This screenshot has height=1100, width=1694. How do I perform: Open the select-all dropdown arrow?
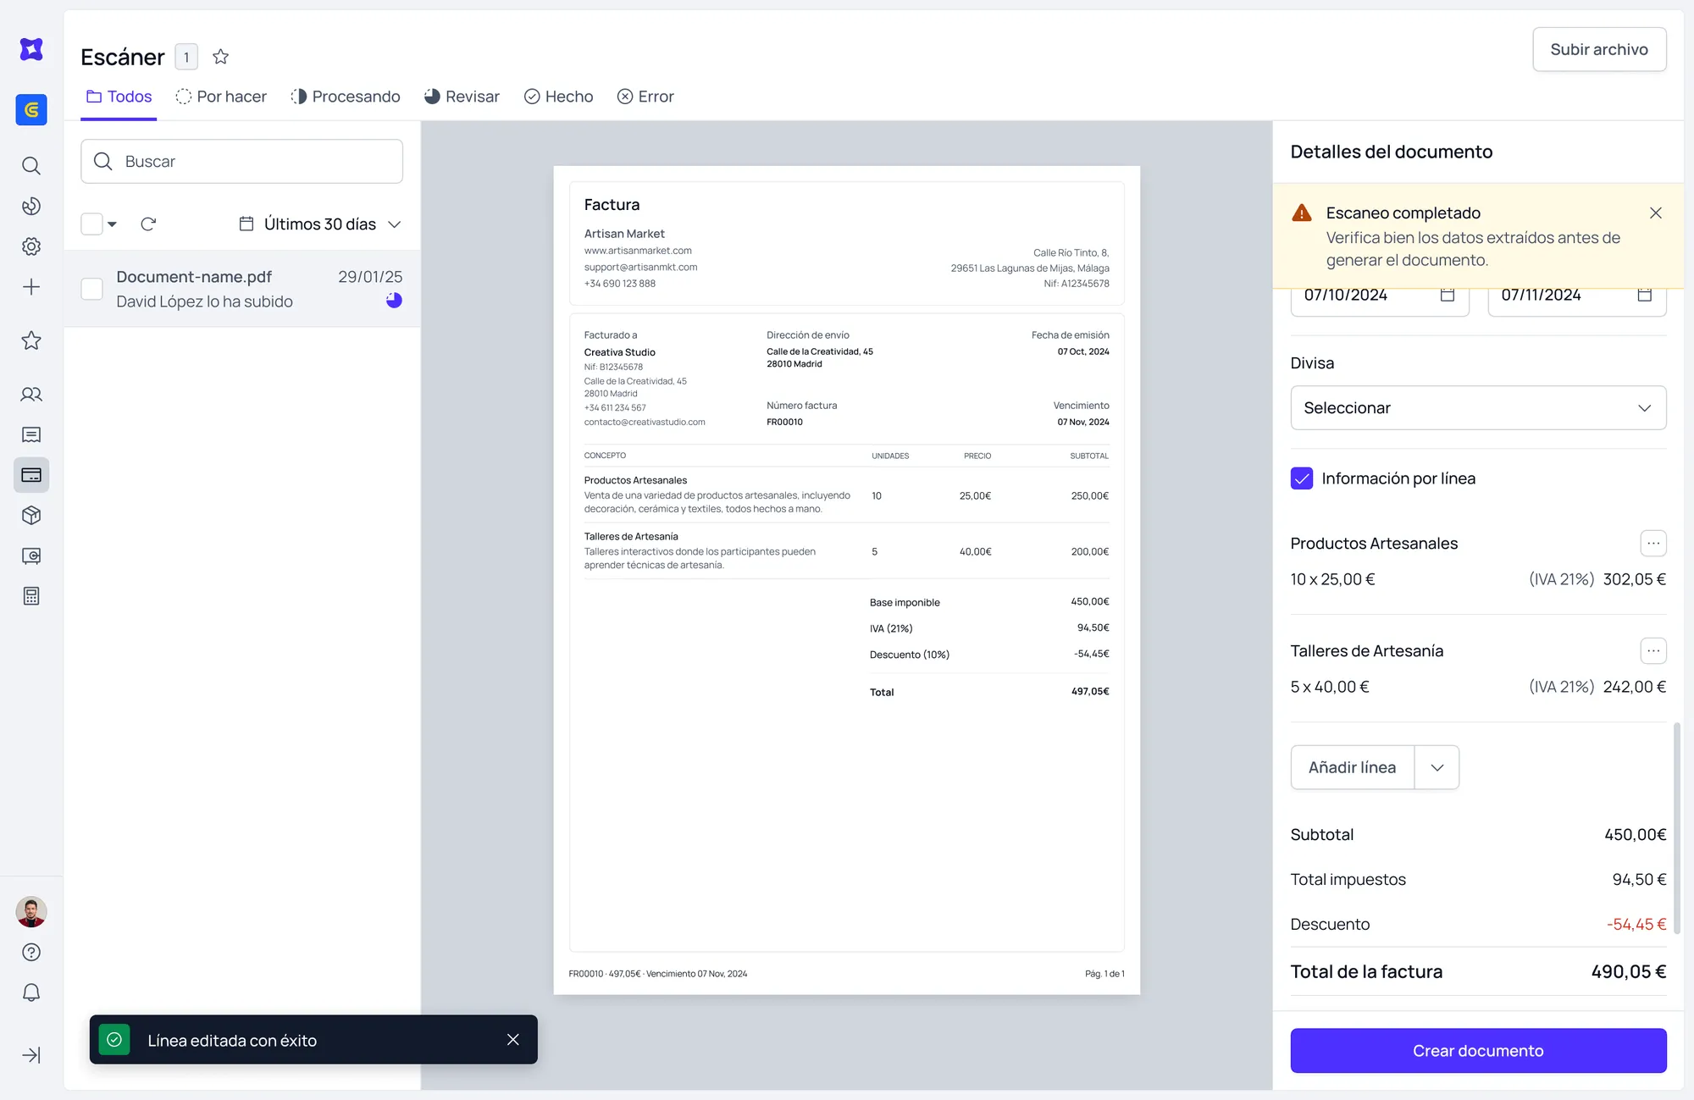[x=112, y=224]
